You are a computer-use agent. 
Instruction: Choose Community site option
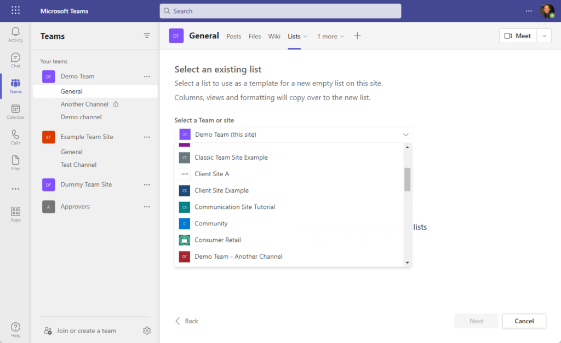click(289, 224)
